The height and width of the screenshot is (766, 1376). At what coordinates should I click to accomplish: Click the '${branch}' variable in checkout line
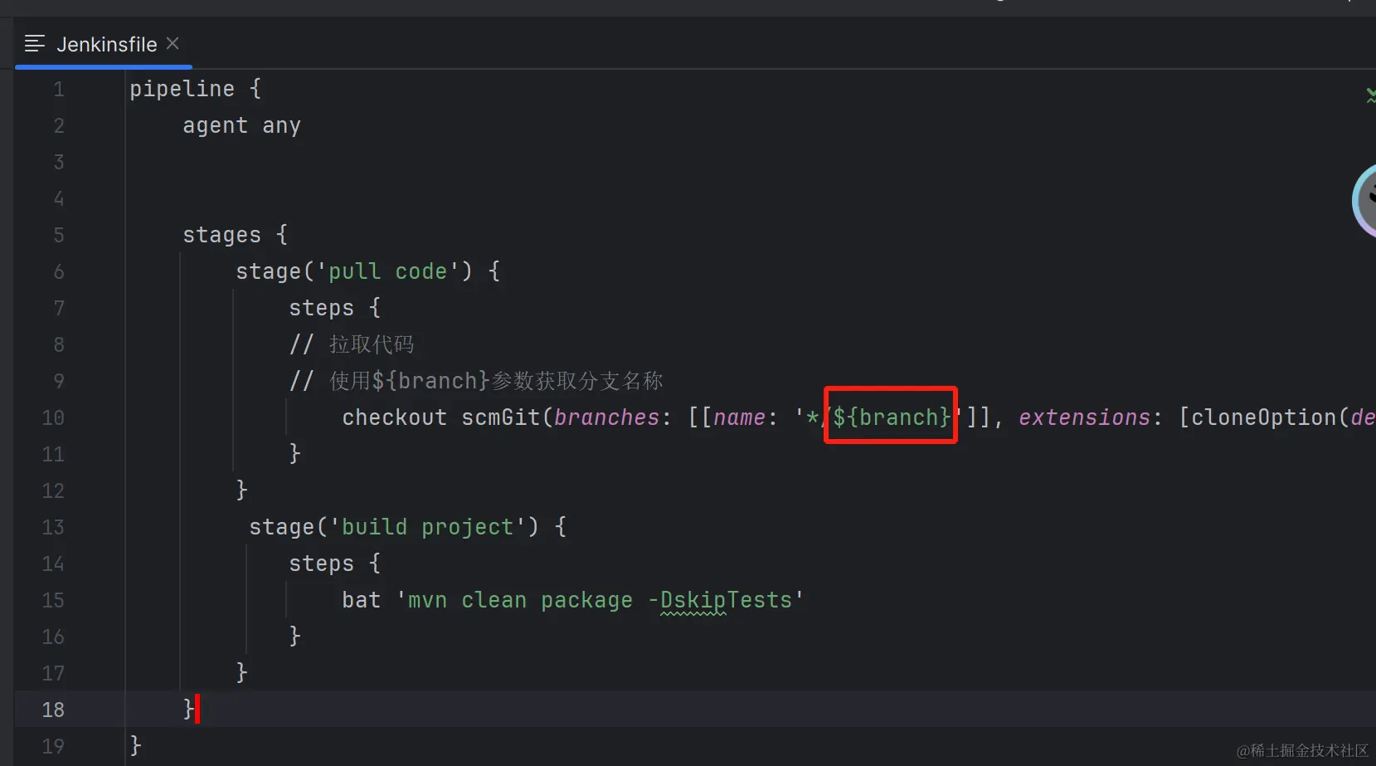pos(892,417)
